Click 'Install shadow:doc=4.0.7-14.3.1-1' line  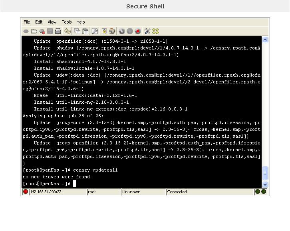(80, 61)
